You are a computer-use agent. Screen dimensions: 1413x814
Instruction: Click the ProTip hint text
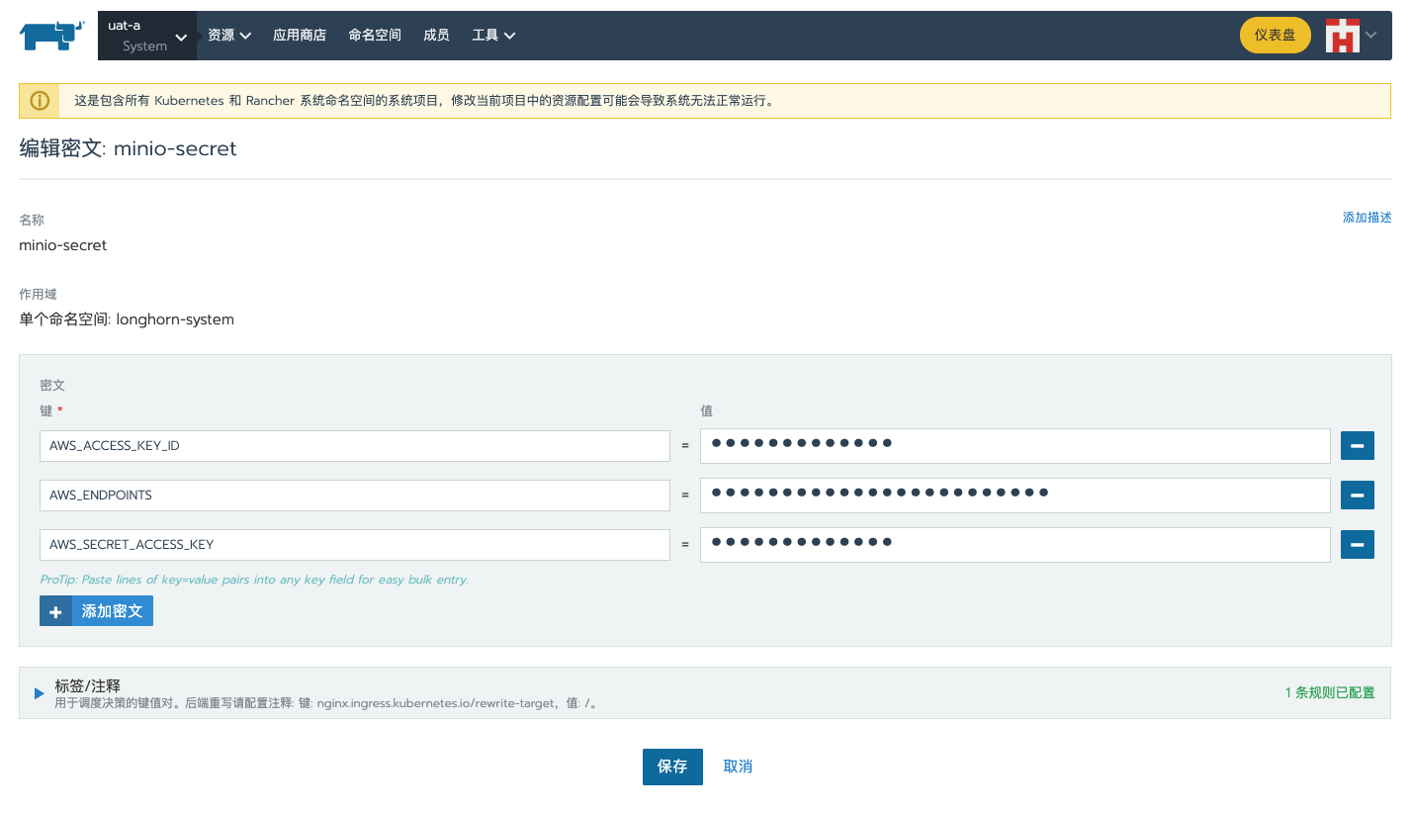pyautogui.click(x=254, y=580)
